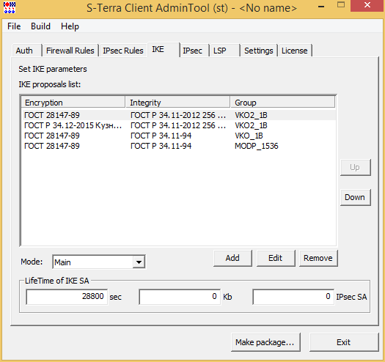Image resolution: width=385 pixels, height=362 pixels.
Task: Sort by Encryption column header
Action: 73,103
